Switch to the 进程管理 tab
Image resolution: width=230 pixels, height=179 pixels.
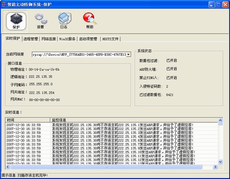tap(31, 39)
